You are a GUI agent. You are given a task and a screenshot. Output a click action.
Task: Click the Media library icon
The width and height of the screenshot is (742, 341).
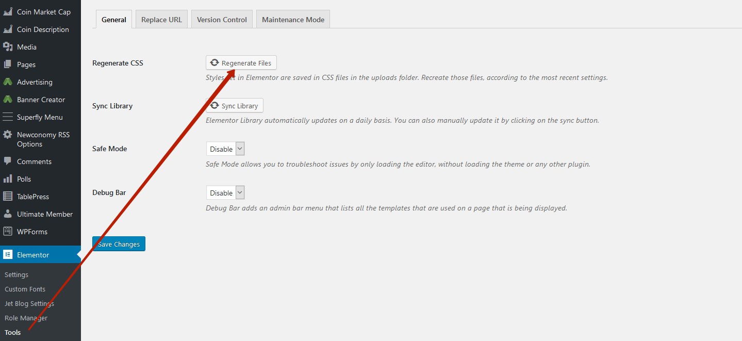click(x=8, y=47)
